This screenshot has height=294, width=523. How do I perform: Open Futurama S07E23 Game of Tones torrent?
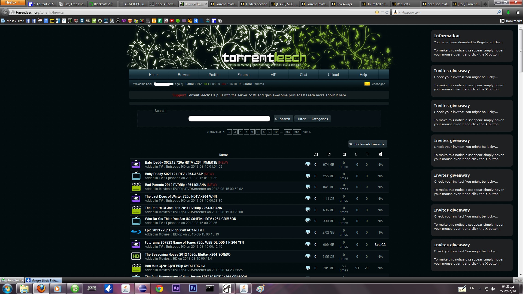[x=194, y=242]
